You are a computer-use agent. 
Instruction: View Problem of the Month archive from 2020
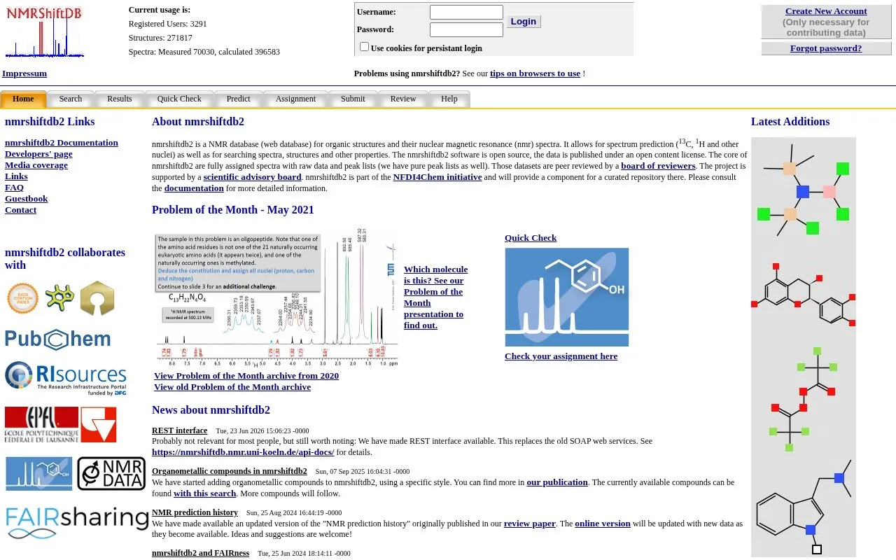[246, 376]
